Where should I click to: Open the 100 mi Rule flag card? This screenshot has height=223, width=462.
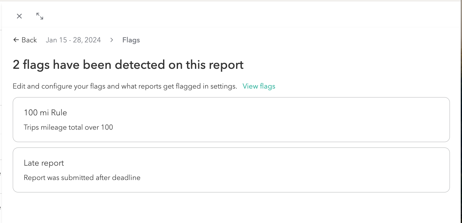231,119
